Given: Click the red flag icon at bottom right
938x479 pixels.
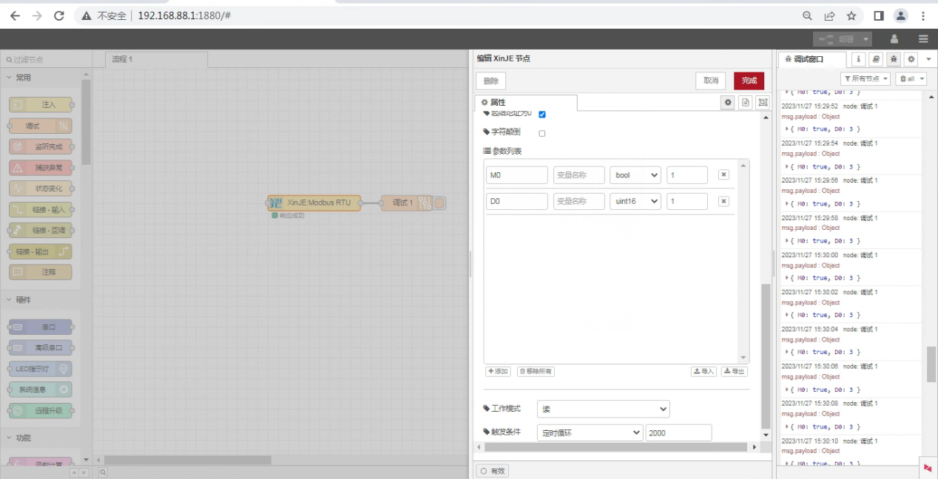Looking at the screenshot, I should (x=928, y=468).
